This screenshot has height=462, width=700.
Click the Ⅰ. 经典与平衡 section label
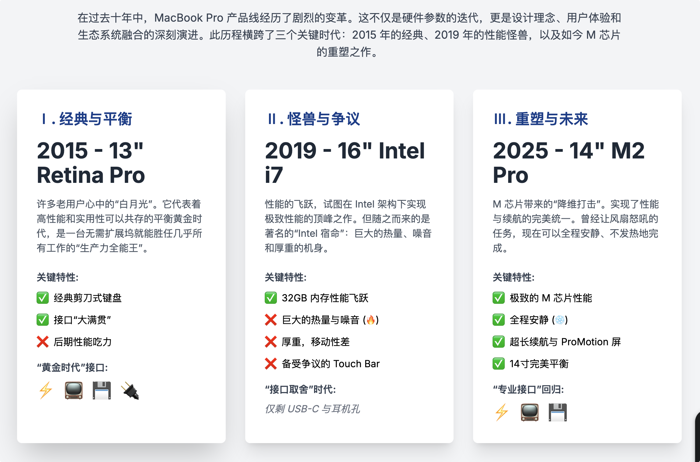tap(87, 119)
